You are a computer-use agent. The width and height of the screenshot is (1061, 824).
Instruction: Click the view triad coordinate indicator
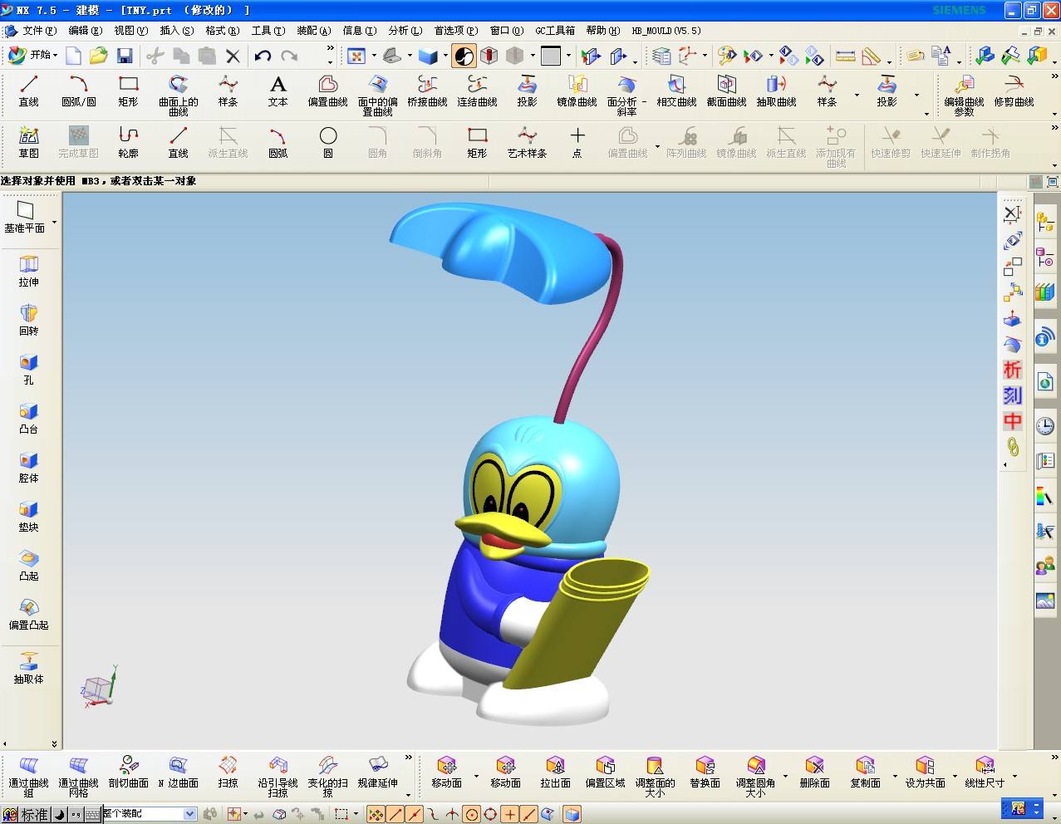point(99,688)
